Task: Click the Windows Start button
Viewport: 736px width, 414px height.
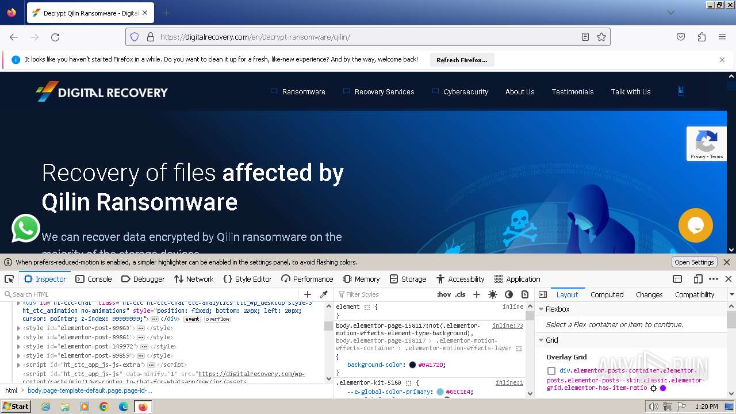Action: coord(16,407)
